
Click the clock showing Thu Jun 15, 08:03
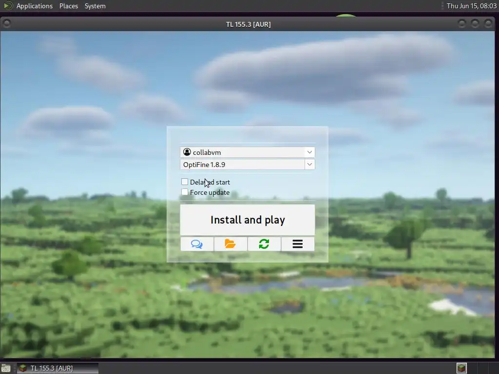tap(471, 6)
